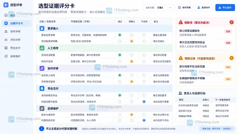The width and height of the screenshot is (239, 134).
Task: Open the 部分场景不在当前范围 limitation item
Action: pos(205,68)
